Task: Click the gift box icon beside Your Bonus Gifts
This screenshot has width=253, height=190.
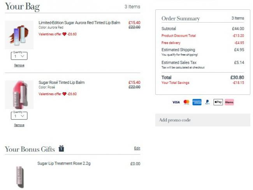Action: click(61, 148)
